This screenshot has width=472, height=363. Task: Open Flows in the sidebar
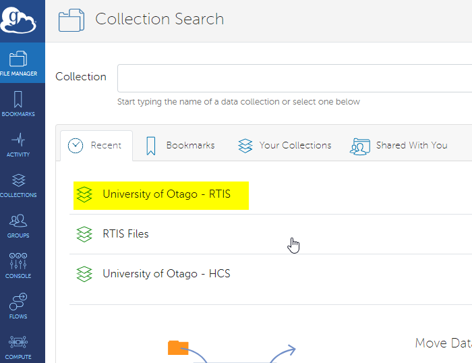coord(19,306)
